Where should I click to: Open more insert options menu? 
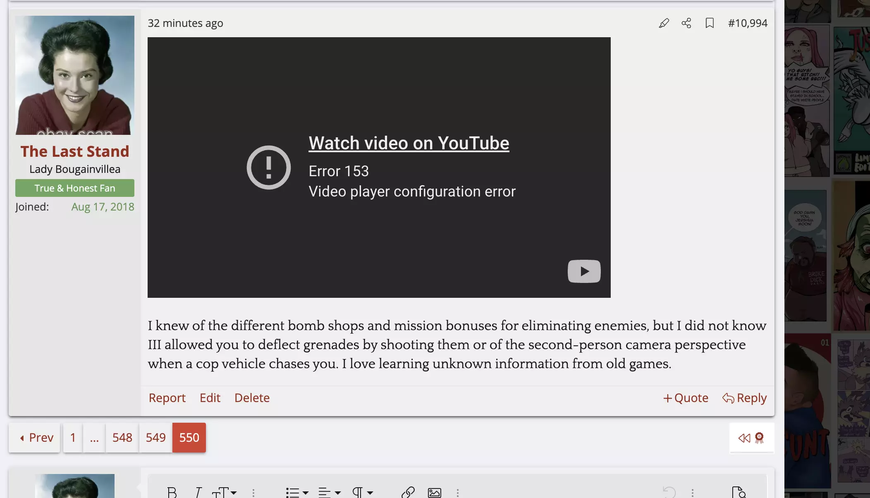tap(457, 493)
